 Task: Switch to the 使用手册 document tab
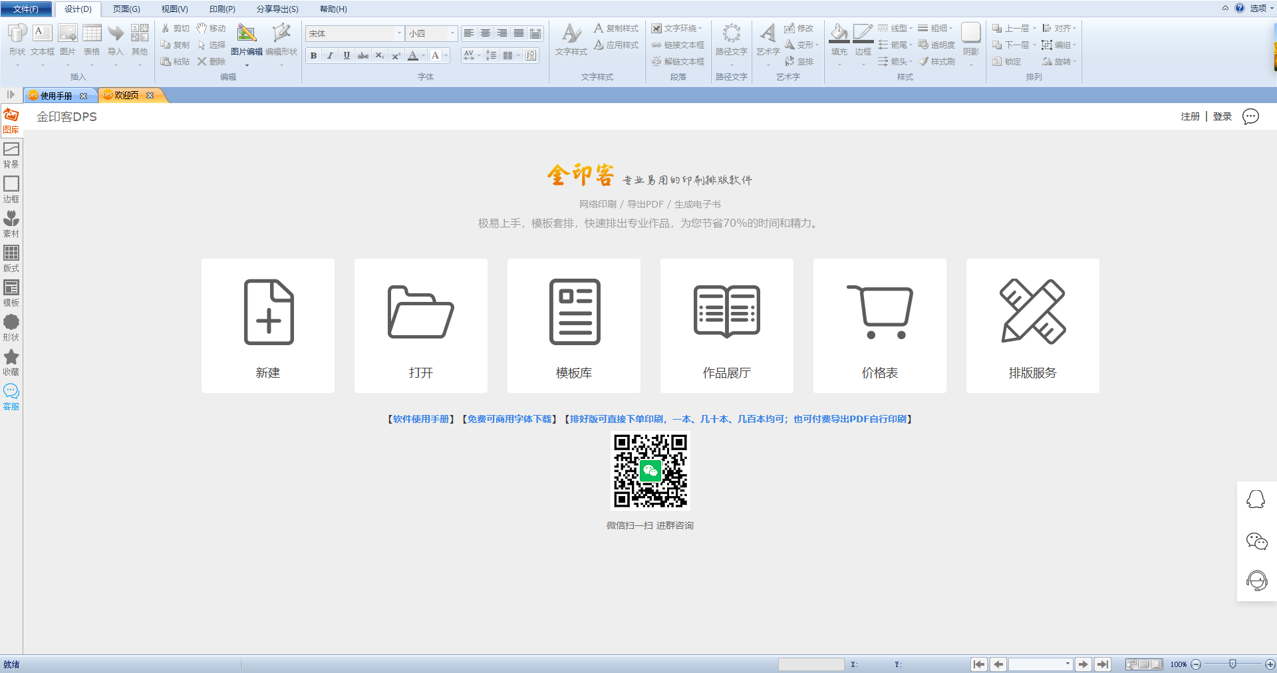pyautogui.click(x=56, y=96)
